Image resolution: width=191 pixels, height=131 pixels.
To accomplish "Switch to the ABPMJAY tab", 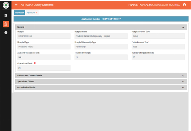I will point(32,13).
